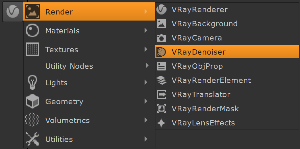This screenshot has height=149, width=300.
Task: Open the Lights menu entry
Action: [89, 83]
